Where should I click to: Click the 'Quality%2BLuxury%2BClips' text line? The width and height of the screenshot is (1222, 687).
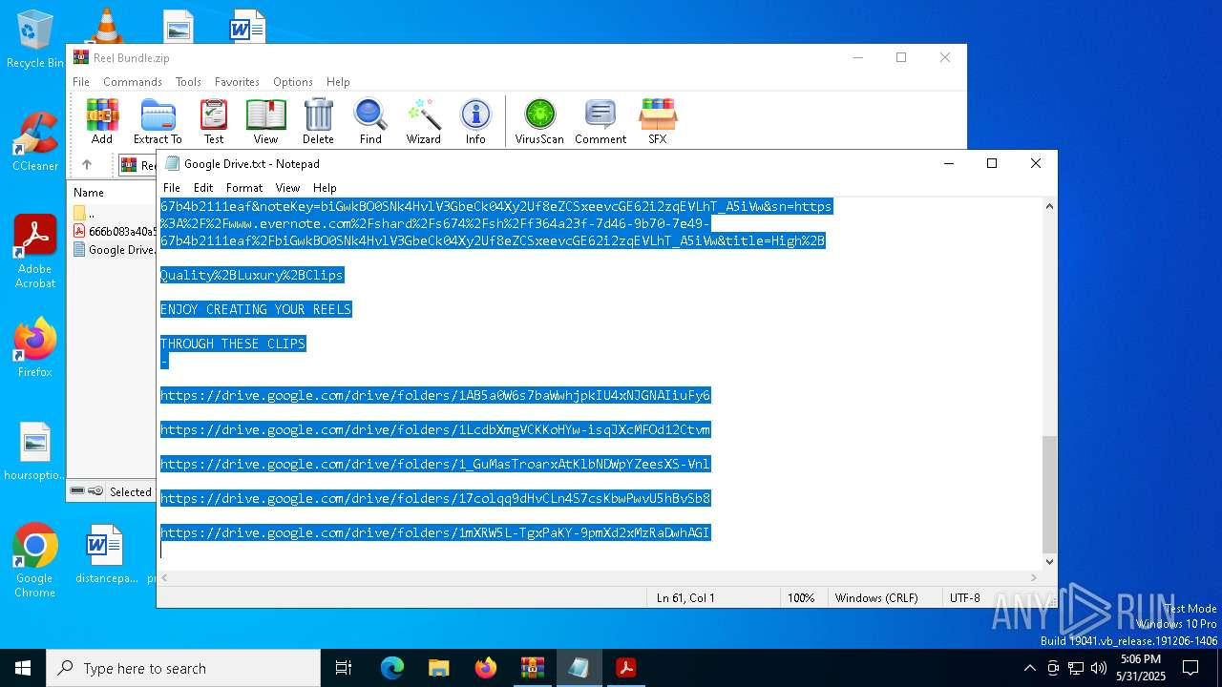click(x=252, y=275)
